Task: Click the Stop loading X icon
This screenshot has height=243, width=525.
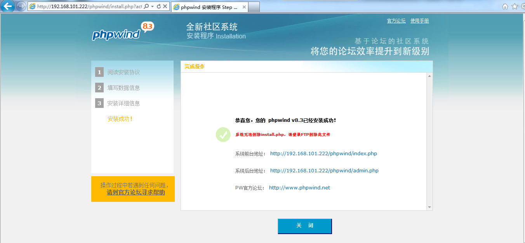Action: click(165, 7)
